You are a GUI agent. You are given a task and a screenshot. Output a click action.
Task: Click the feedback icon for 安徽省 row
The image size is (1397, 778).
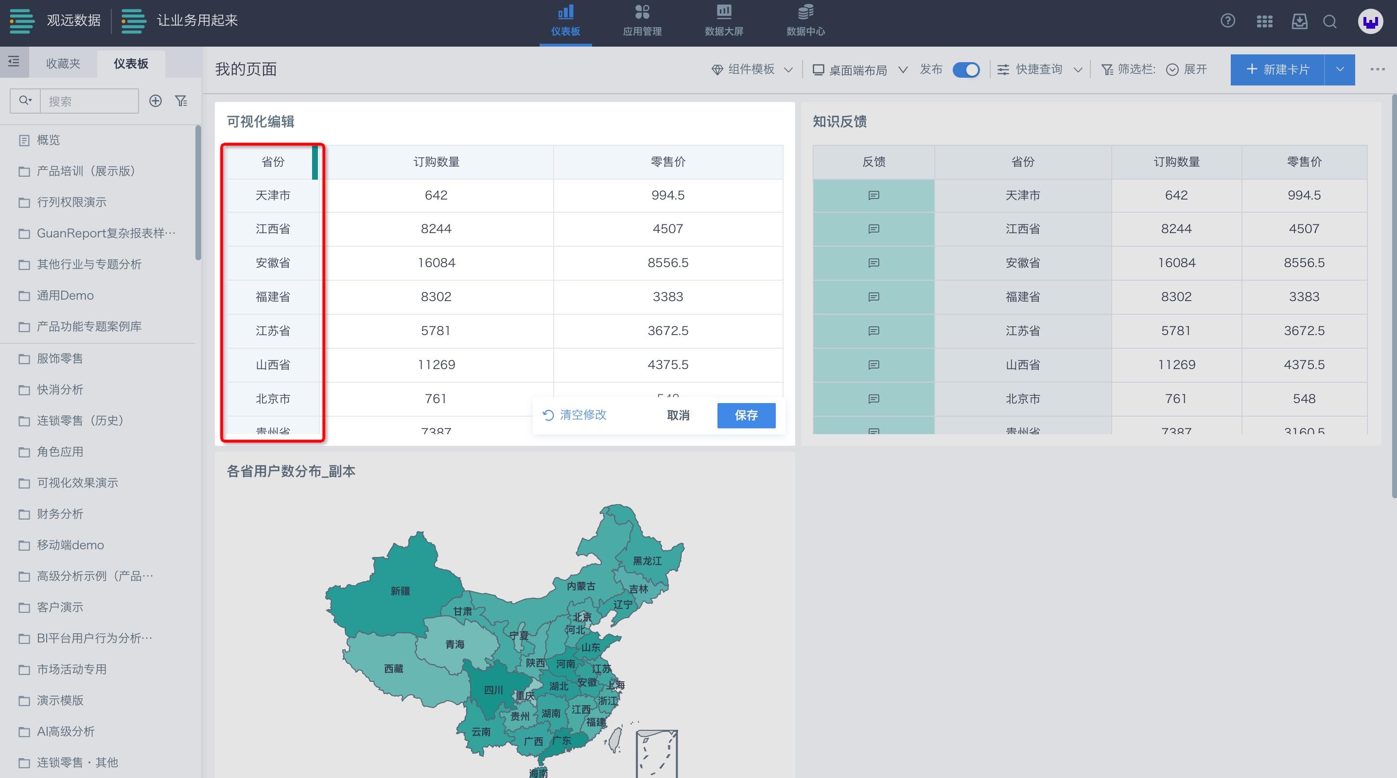pyautogui.click(x=873, y=263)
